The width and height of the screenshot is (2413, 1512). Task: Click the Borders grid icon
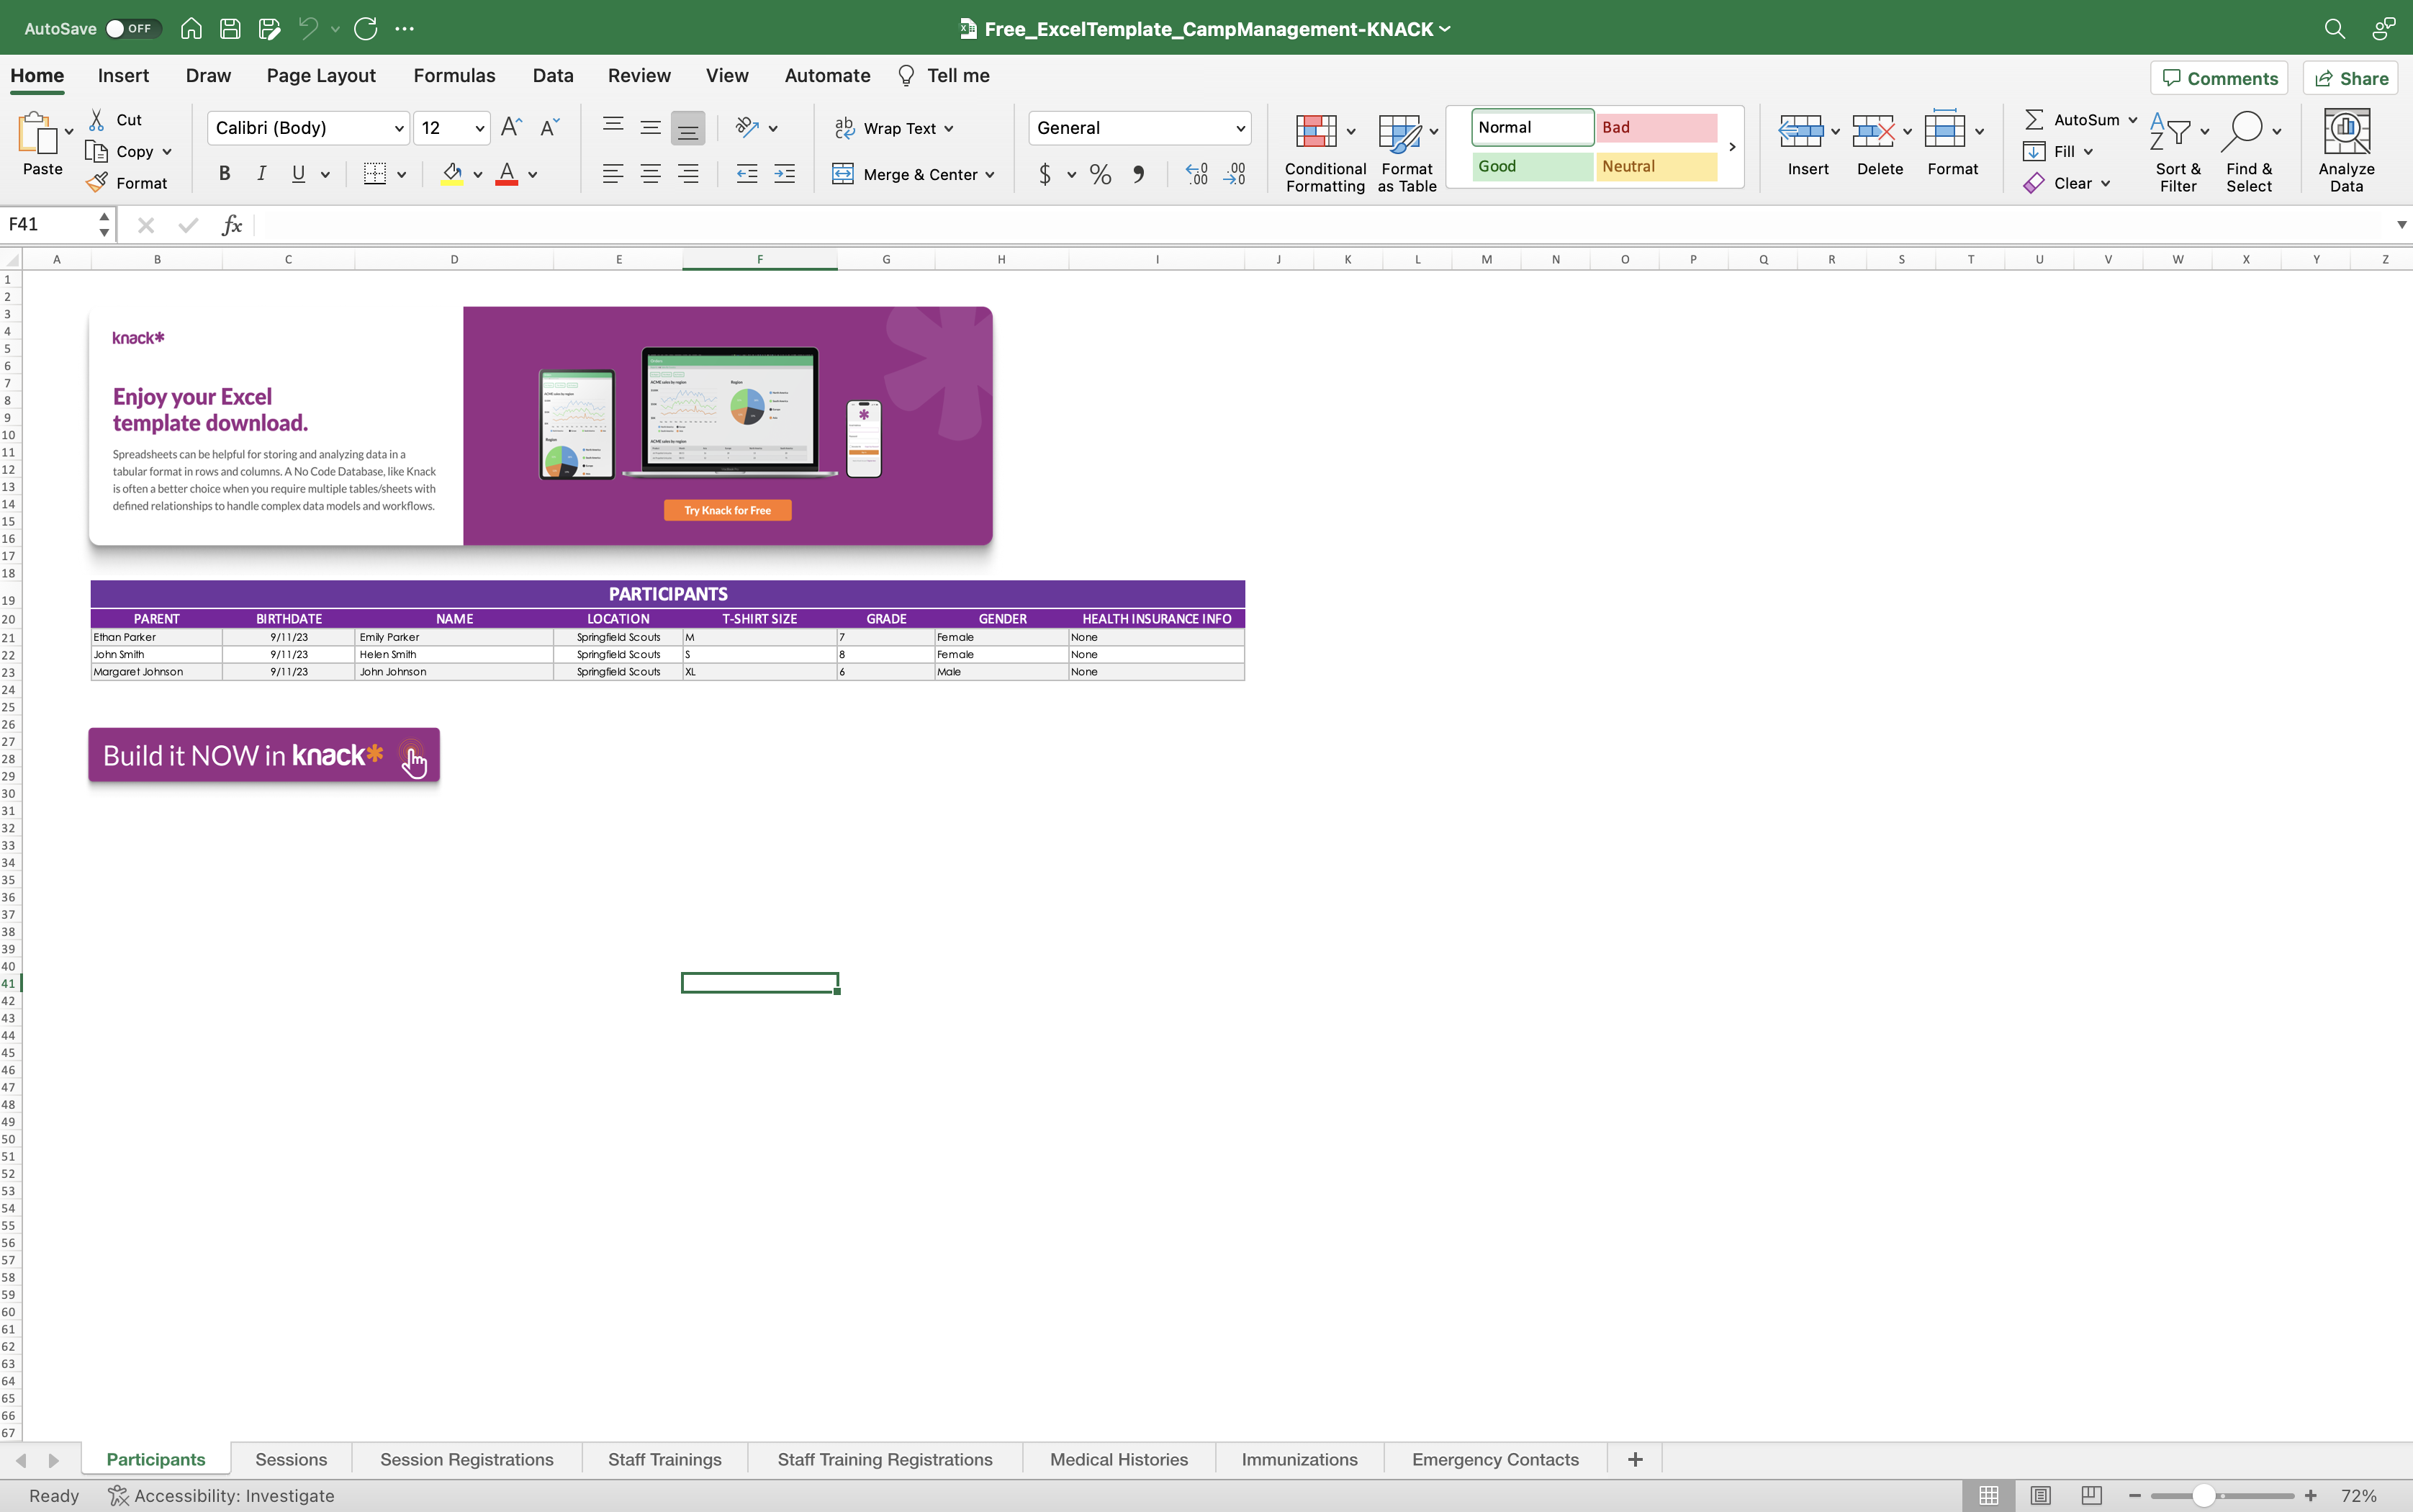pos(375,174)
